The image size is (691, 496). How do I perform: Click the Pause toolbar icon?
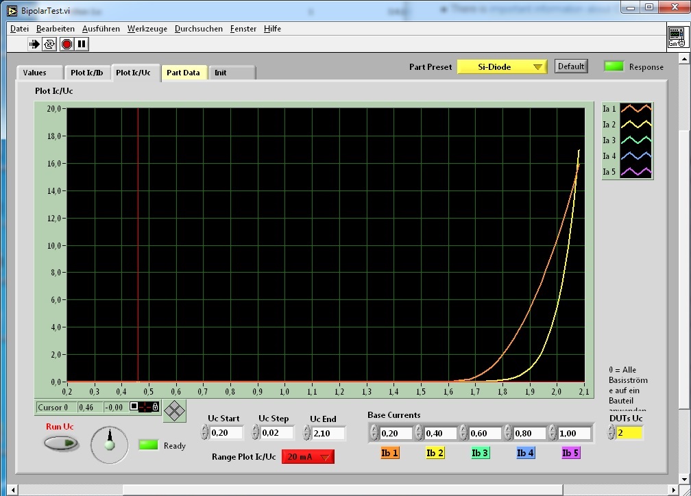(x=82, y=45)
